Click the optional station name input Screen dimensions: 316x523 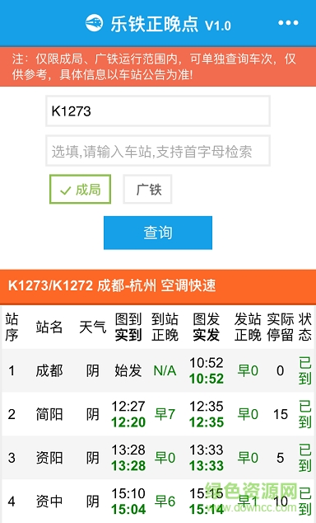coord(158,151)
